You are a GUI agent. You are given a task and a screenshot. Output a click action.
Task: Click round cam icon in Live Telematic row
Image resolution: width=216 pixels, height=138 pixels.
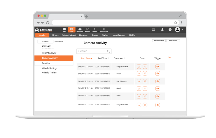[x=145, y=81]
